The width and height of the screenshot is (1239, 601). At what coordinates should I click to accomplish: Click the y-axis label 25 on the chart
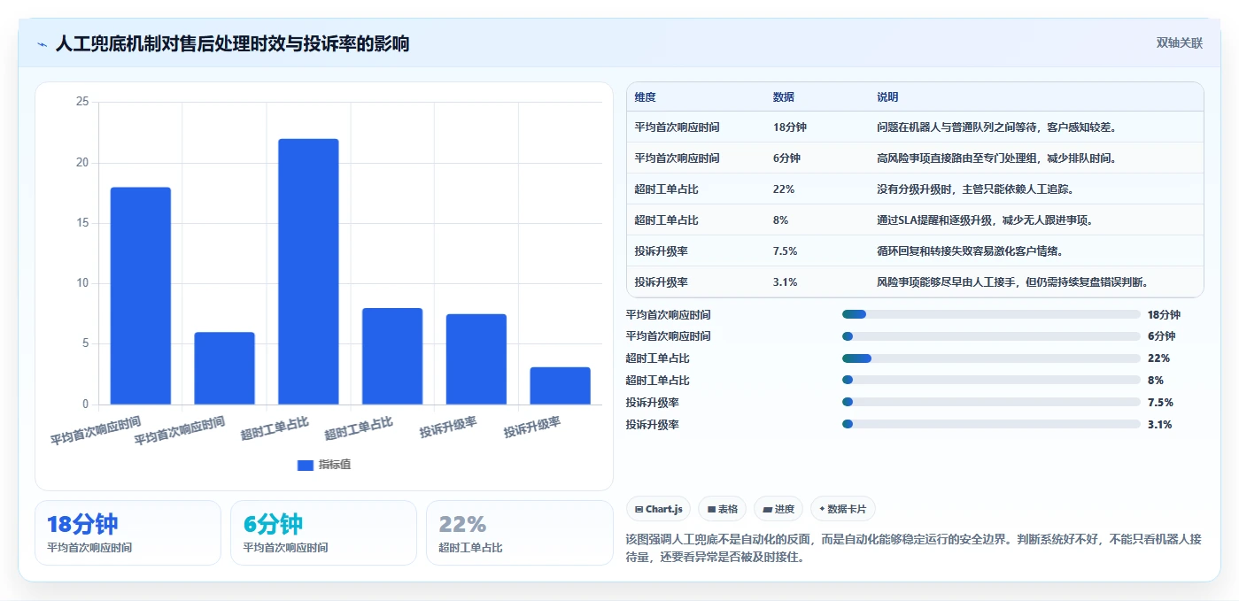[x=82, y=102]
